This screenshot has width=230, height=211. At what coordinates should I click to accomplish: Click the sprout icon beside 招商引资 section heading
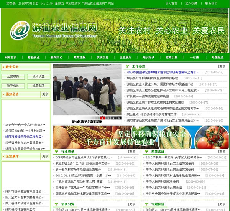[56, 204]
